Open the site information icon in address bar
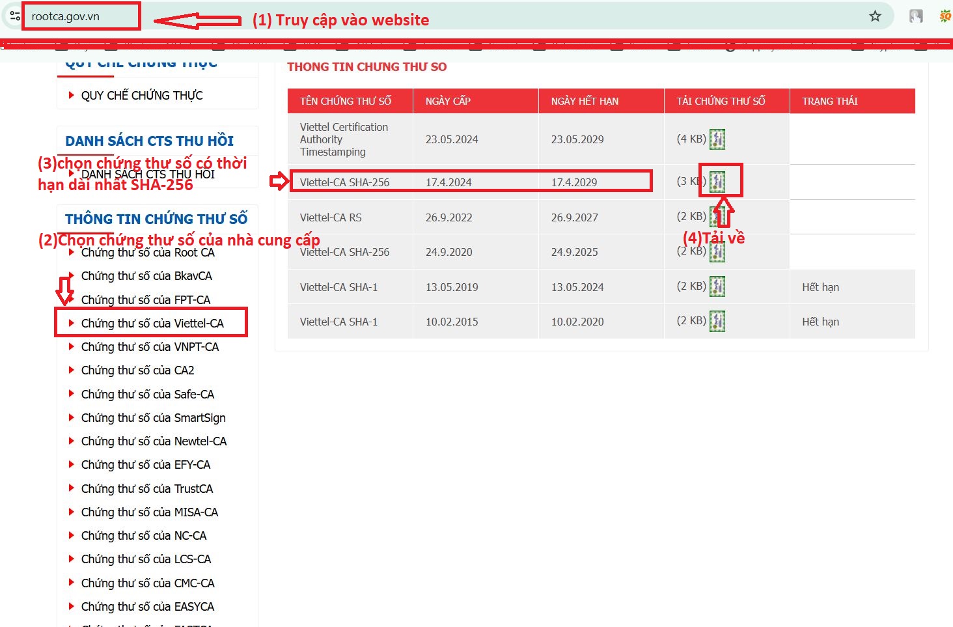Screen dimensions: 953x627 14,16
